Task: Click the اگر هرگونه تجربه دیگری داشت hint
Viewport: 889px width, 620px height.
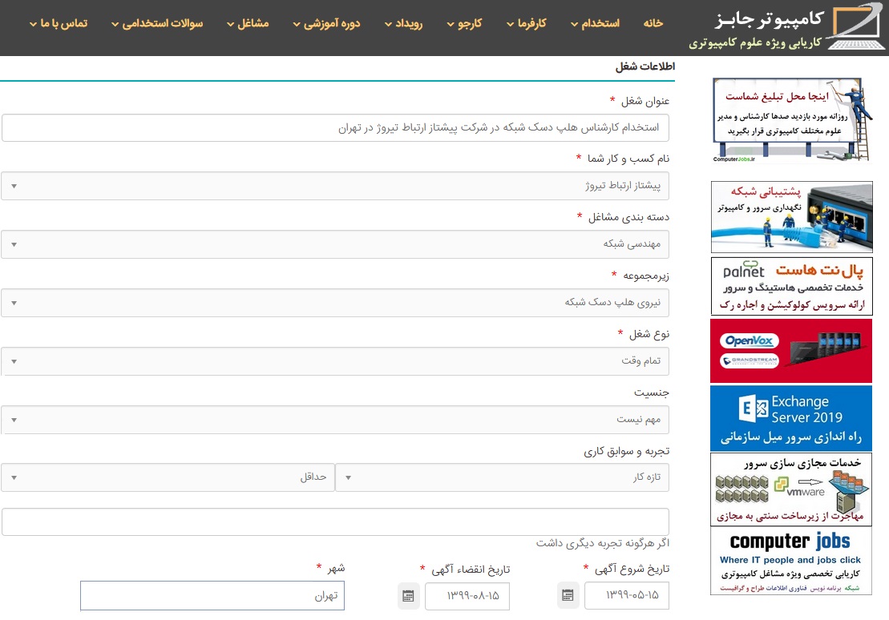Action: pos(603,543)
